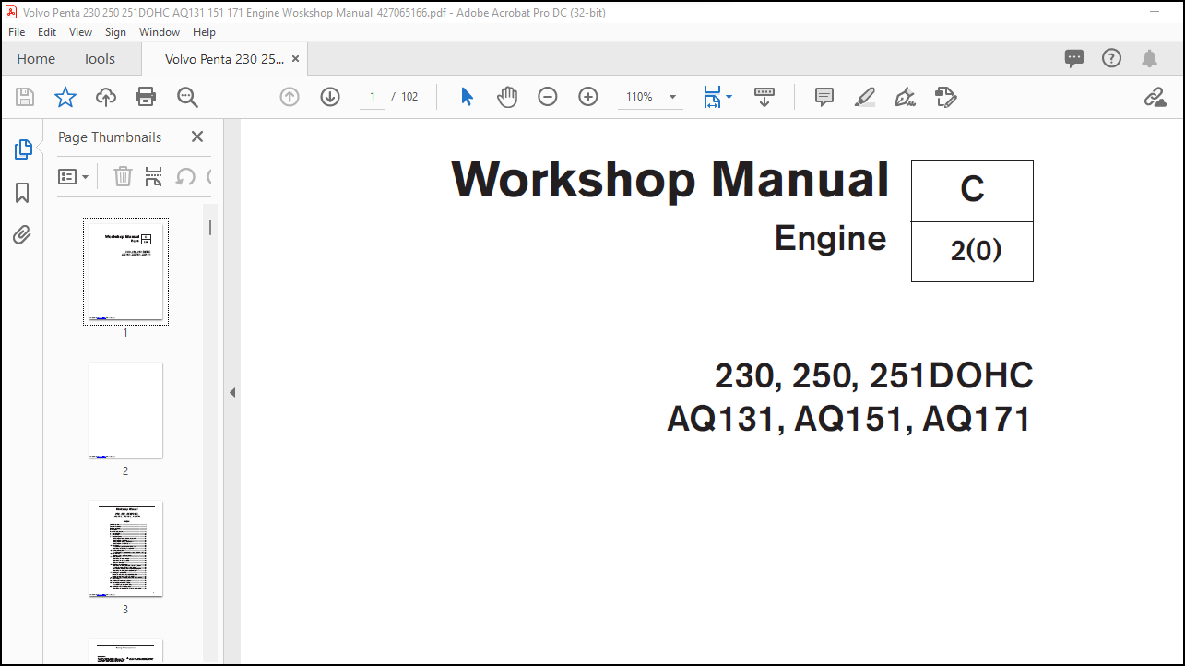Open the Sign document pen tool
1185x666 pixels.
(x=906, y=97)
